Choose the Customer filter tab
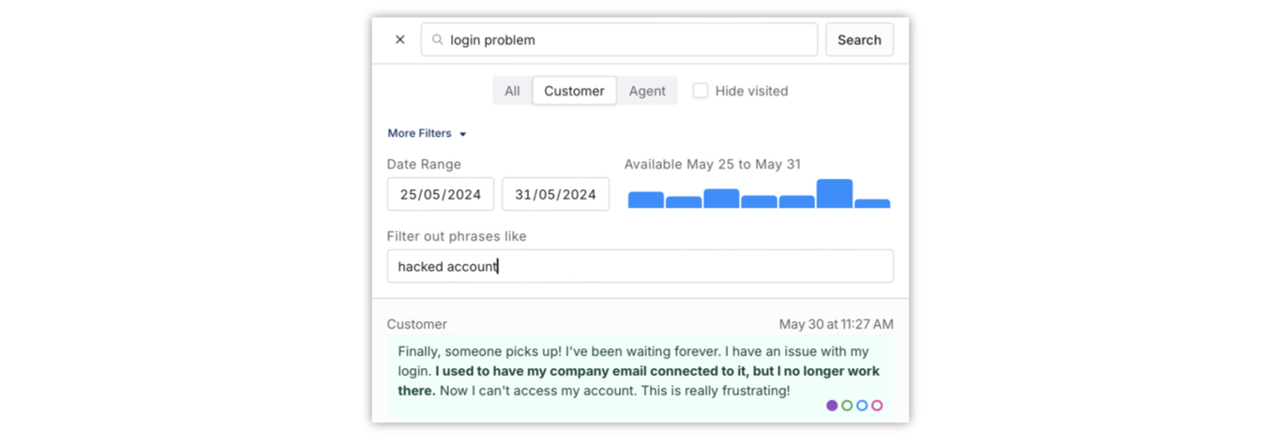1281x444 pixels. tap(574, 91)
